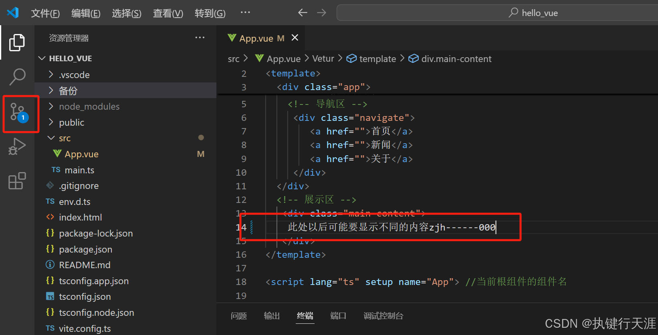This screenshot has width=658, height=335.
Task: Collapse the HELLO_VUE project root
Action: (x=125, y=58)
